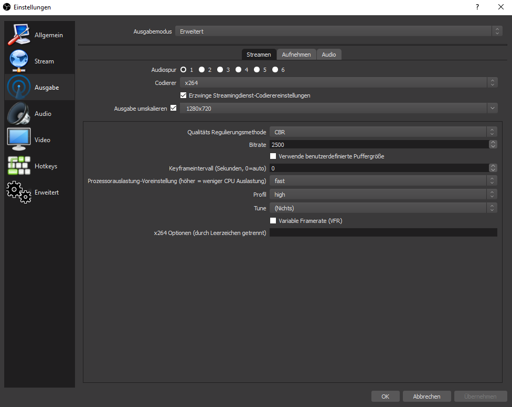Open the Codierer x264 dropdown

(x=338, y=82)
